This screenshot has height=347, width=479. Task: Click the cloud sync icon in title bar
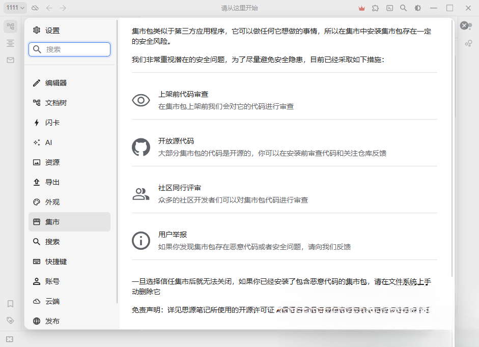coord(35,8)
